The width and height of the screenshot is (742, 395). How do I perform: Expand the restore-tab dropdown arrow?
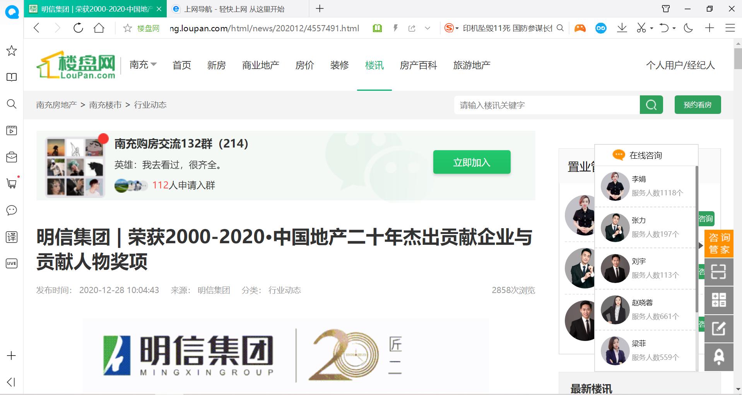[674, 28]
